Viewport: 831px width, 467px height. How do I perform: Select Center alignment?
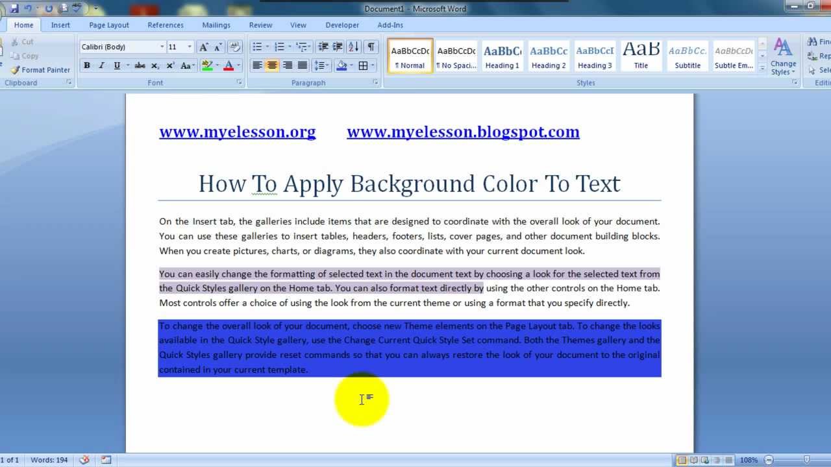[272, 66]
